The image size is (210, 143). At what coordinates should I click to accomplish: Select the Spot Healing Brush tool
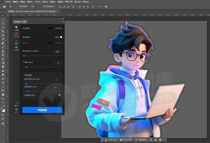click(3, 43)
